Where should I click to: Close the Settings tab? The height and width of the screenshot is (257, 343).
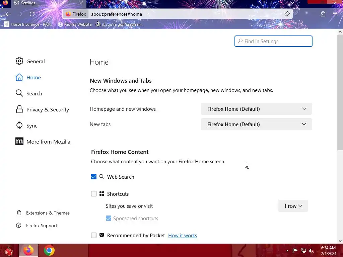[x=81, y=3]
